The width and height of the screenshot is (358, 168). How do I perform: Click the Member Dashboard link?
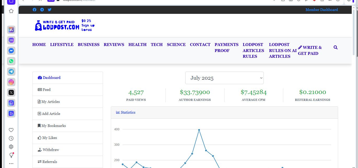(322, 10)
